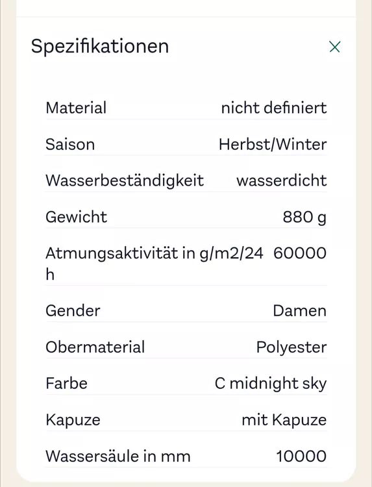Click the Atmungsaktivität in g/m2/24 h label
372x487 pixels.
tap(155, 264)
